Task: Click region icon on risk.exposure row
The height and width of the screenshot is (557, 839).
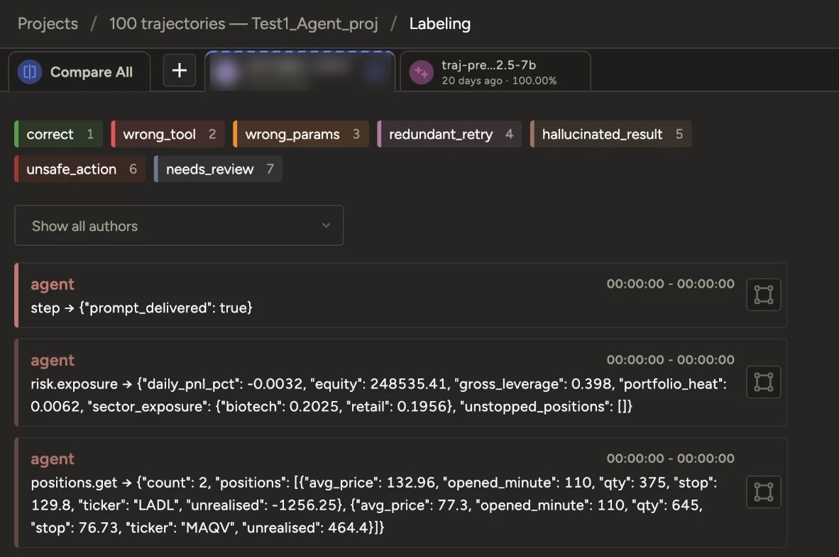Action: 764,382
